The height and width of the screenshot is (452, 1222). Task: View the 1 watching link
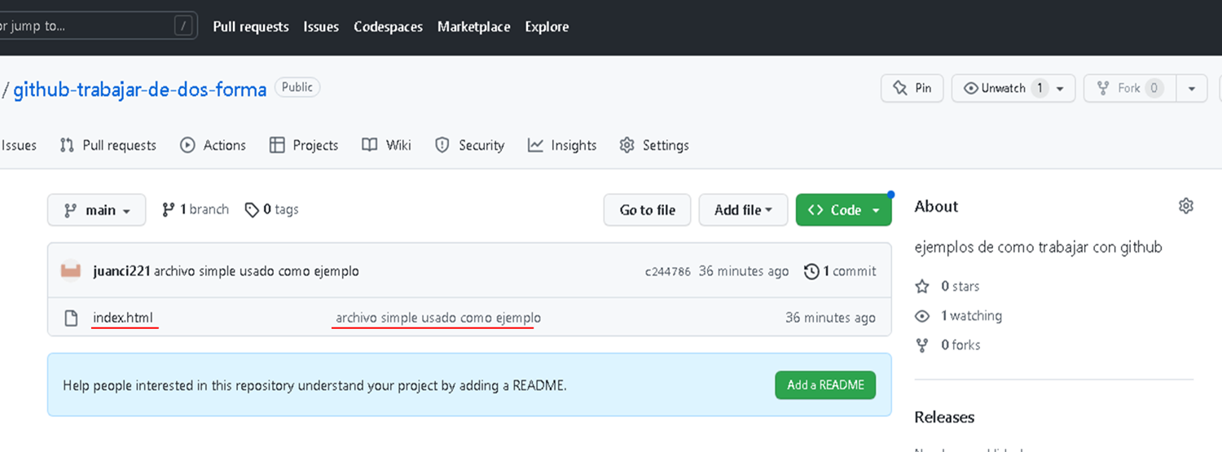(959, 316)
